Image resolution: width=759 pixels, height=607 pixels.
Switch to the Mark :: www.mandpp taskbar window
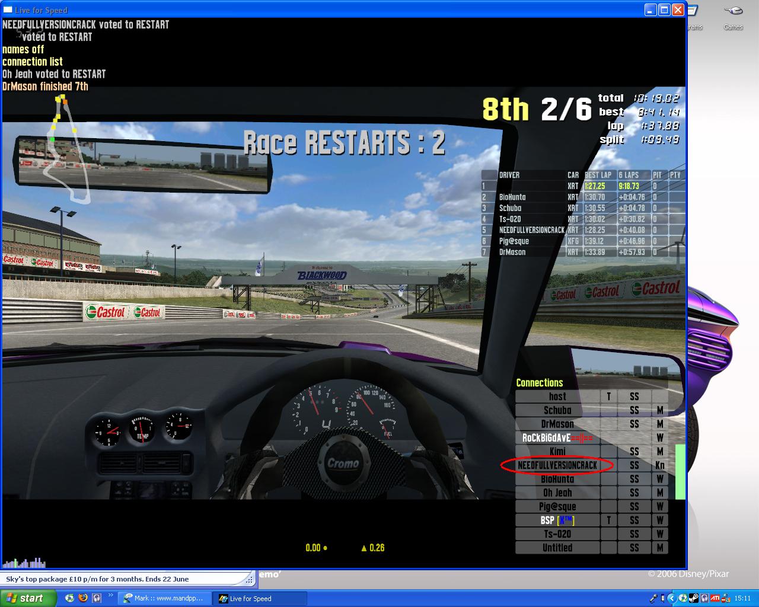[163, 598]
